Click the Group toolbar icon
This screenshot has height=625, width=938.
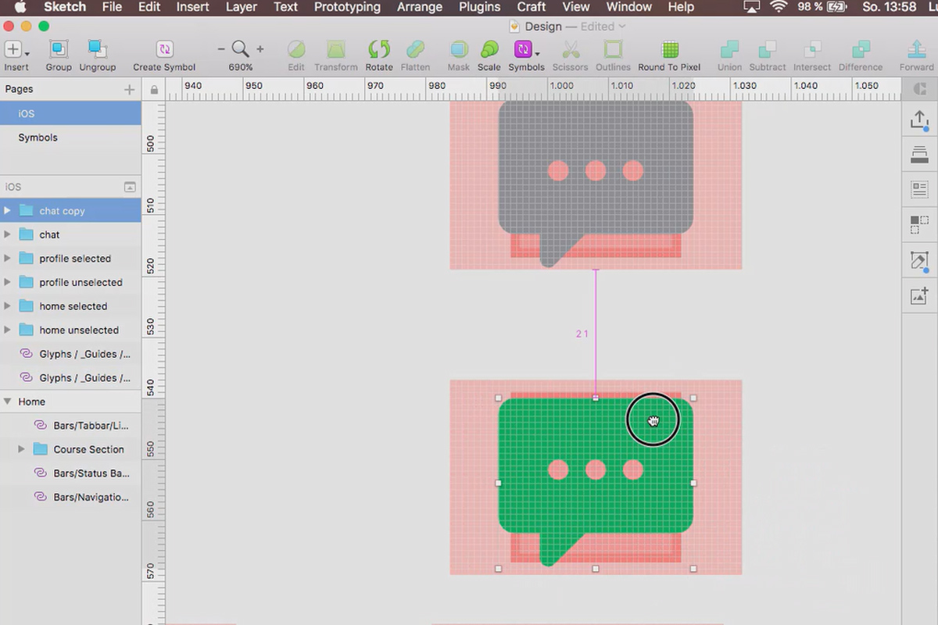[59, 50]
